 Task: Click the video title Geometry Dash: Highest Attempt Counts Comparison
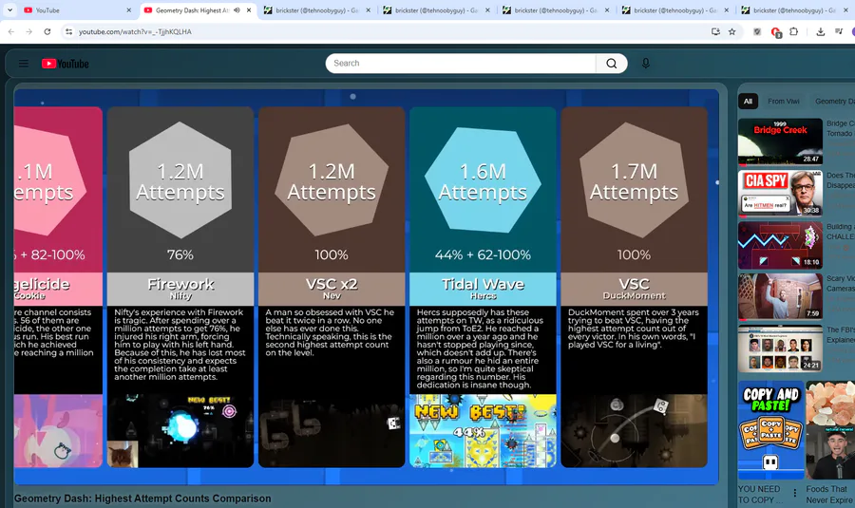[x=142, y=499]
